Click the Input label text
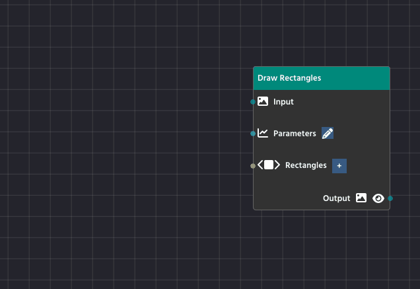 [283, 102]
